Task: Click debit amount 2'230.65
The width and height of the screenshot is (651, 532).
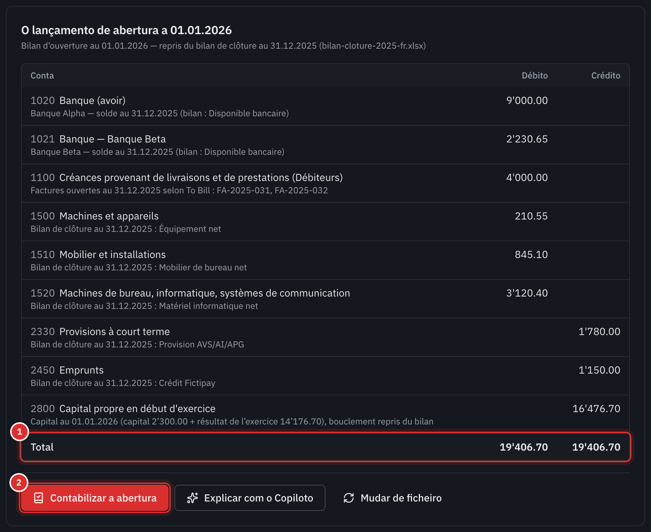Action: [527, 139]
